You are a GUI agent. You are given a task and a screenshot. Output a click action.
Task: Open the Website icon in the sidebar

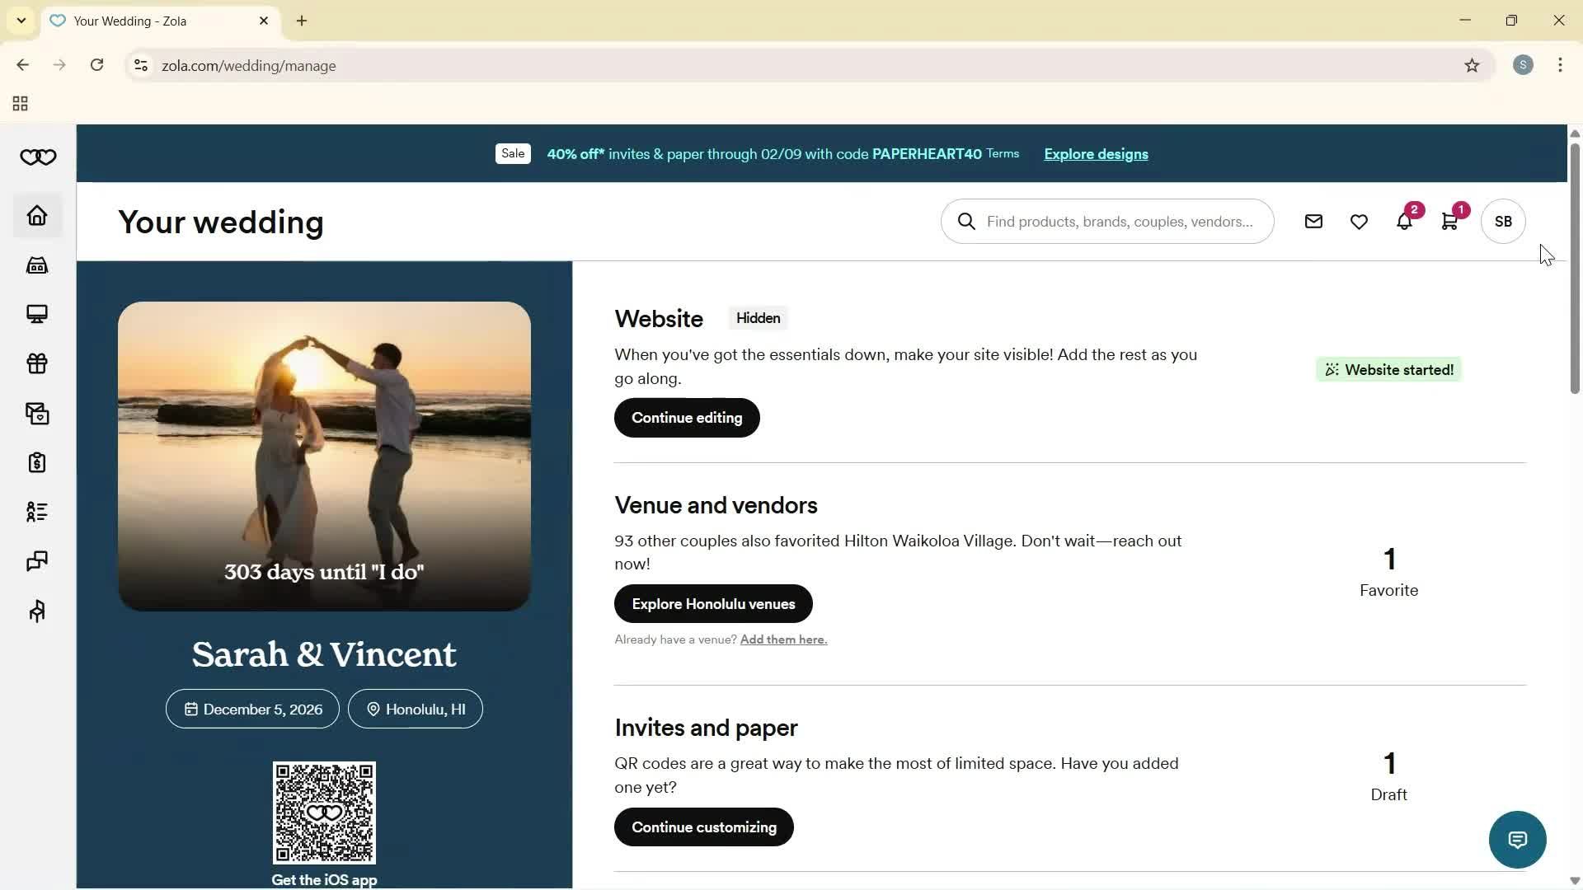click(x=36, y=314)
